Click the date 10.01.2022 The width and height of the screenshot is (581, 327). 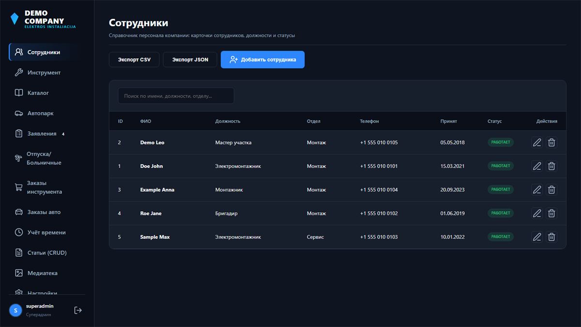tap(453, 237)
